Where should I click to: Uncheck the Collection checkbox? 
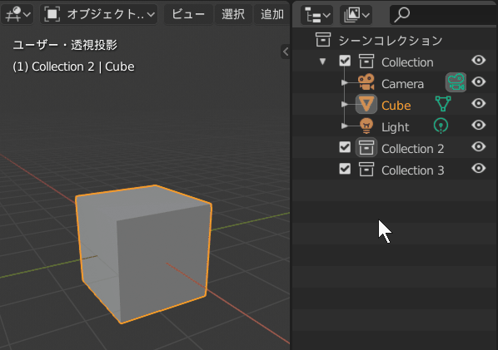click(x=345, y=61)
